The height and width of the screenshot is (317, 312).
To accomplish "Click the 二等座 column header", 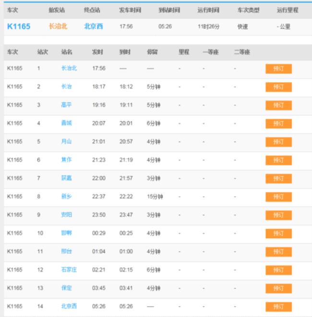I will point(242,52).
